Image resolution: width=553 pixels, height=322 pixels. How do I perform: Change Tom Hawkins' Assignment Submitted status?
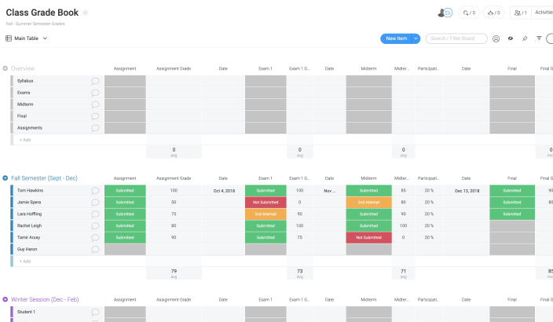coord(125,190)
